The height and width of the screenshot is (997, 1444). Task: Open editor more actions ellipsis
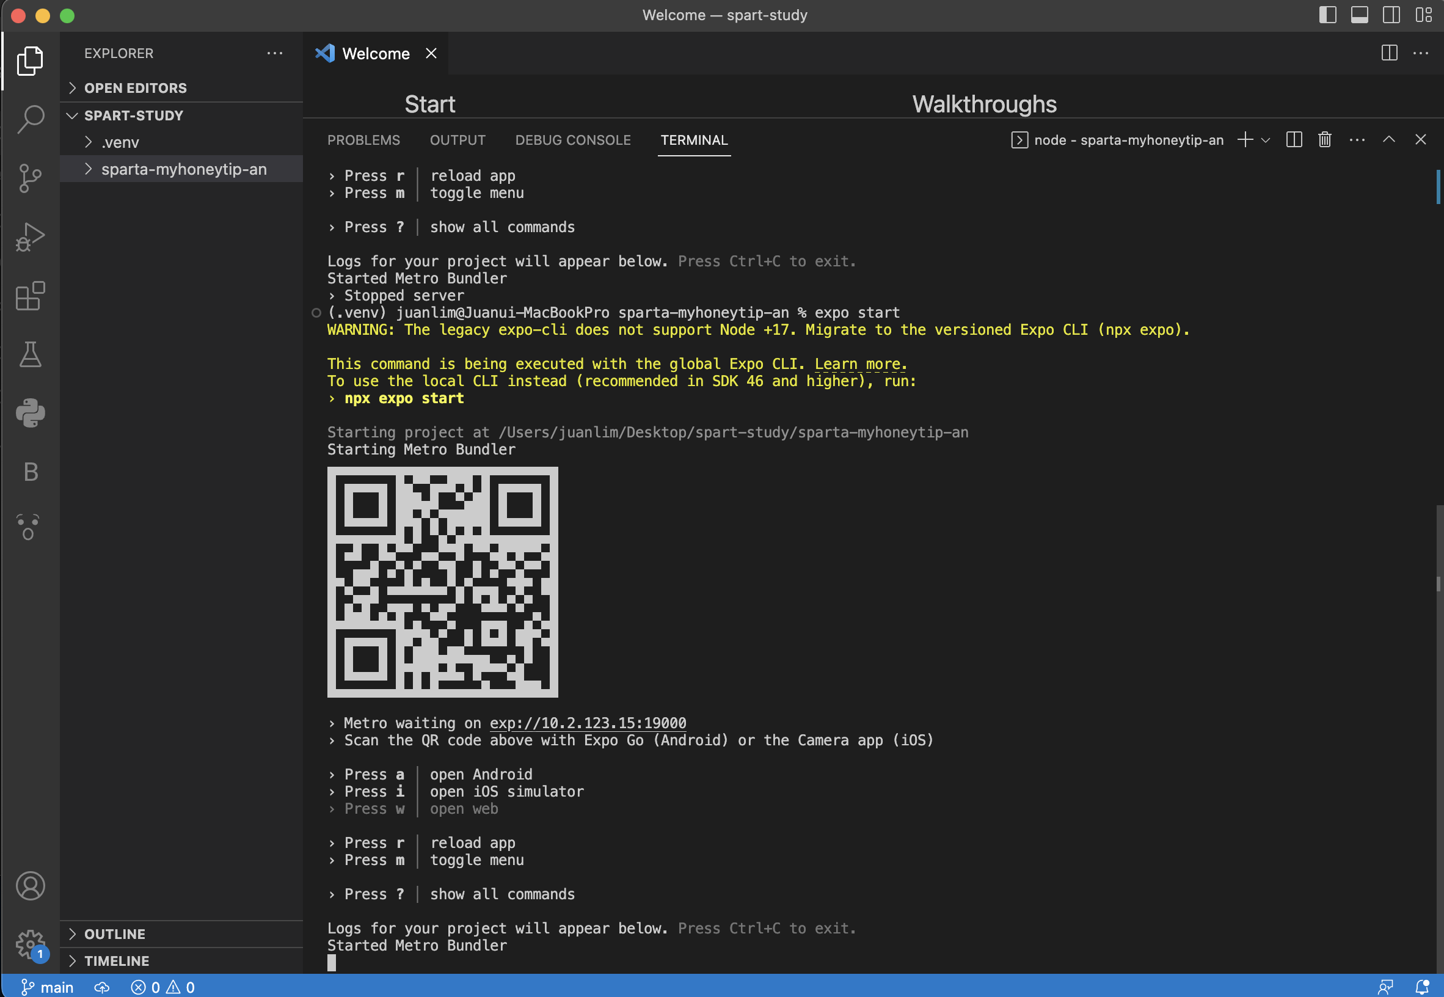point(1421,54)
